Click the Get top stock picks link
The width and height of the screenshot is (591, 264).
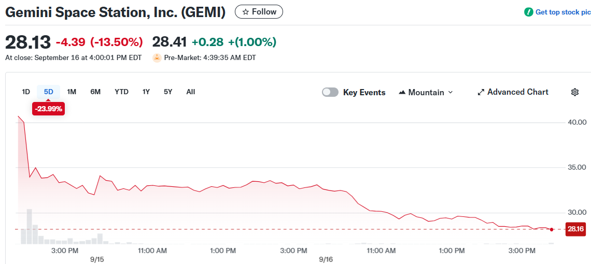pos(562,12)
